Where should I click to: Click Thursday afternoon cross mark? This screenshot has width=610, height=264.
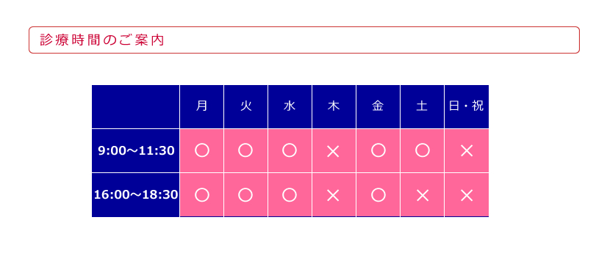(x=334, y=194)
